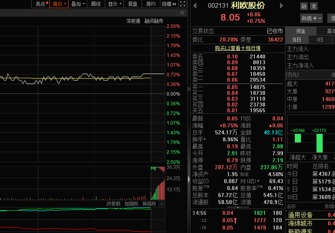The height and width of the screenshot is (233, 335).
Task: Click the 融资融券 tag
Action: pyautogui.click(x=154, y=21)
